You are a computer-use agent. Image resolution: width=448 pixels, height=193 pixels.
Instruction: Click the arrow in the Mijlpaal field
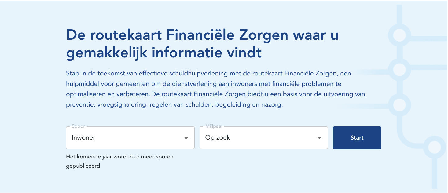pyautogui.click(x=319, y=138)
